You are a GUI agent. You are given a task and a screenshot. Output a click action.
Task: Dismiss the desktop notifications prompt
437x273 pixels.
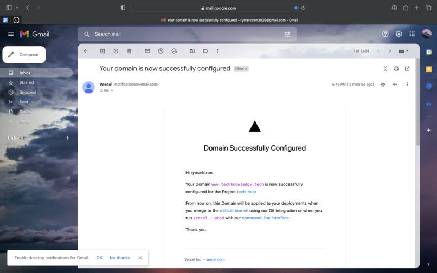pos(140,258)
